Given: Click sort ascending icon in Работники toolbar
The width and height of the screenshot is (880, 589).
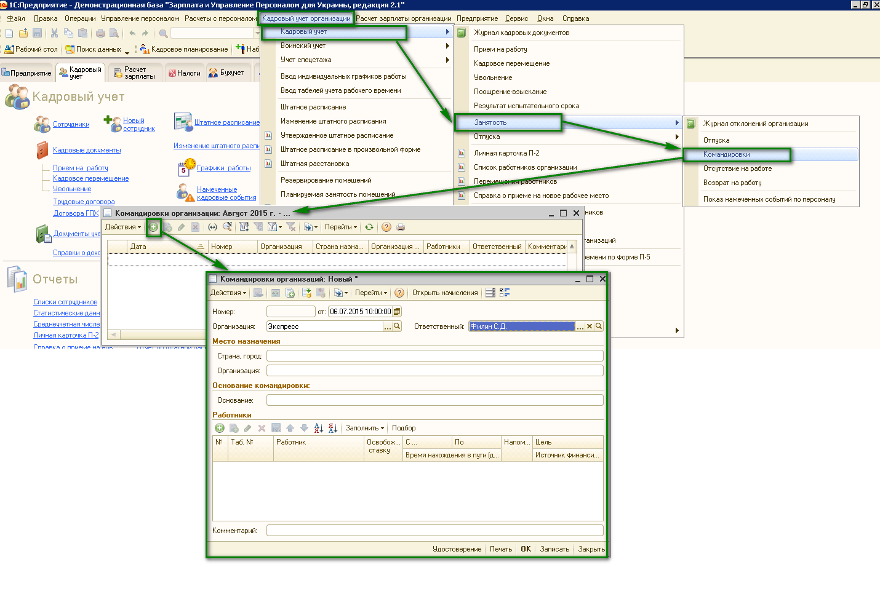Looking at the screenshot, I should point(318,428).
